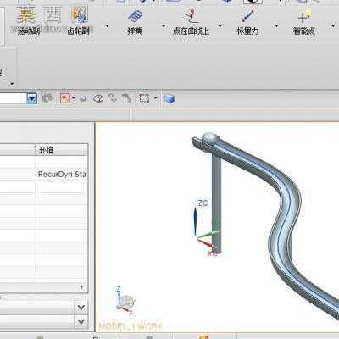Open the arrow beside the orange selection icon
Image resolution: width=339 pixels, height=339 pixels.
(74, 98)
